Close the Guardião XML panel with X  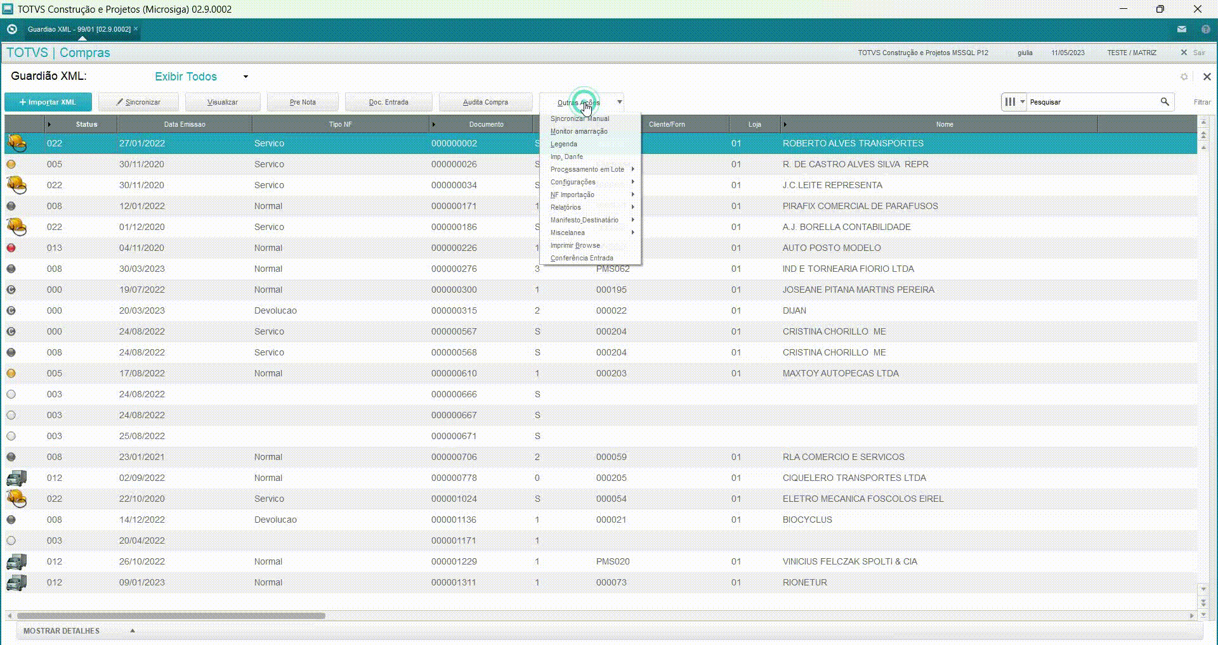point(1207,77)
